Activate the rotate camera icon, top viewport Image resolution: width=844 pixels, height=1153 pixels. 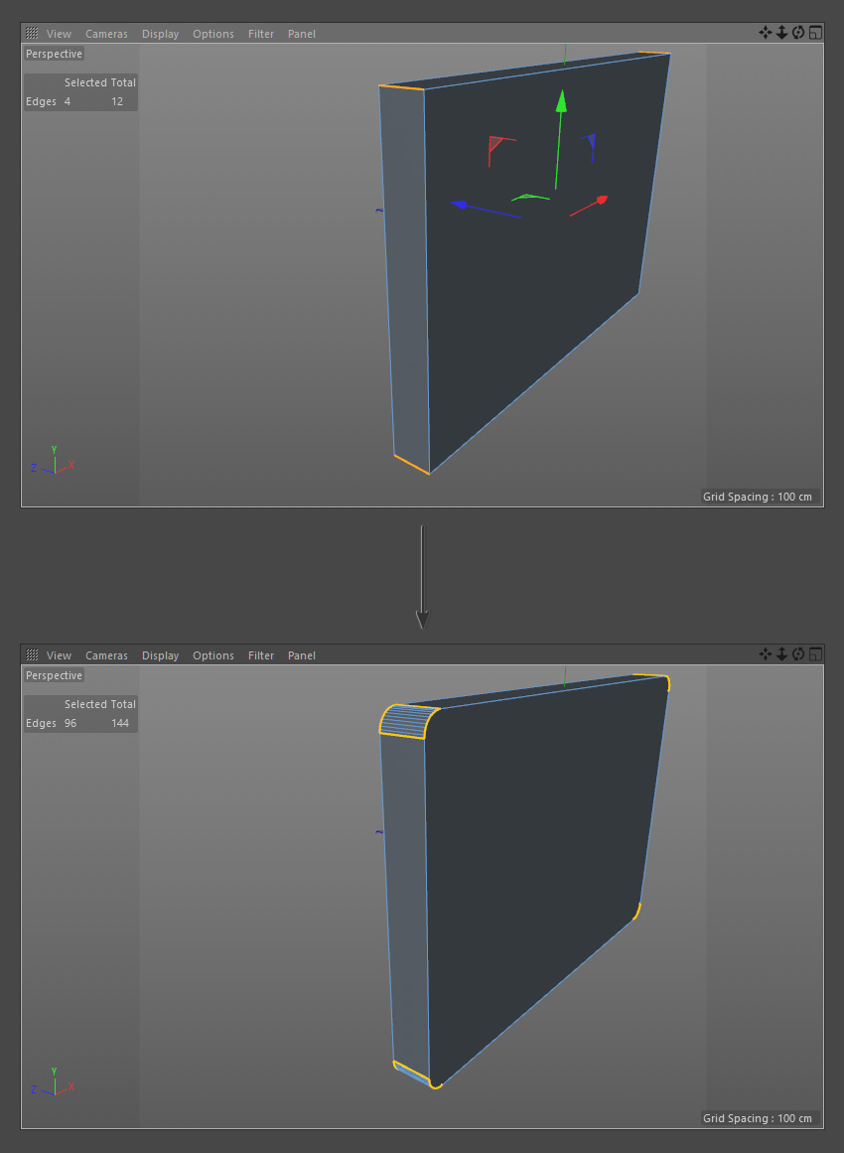798,33
